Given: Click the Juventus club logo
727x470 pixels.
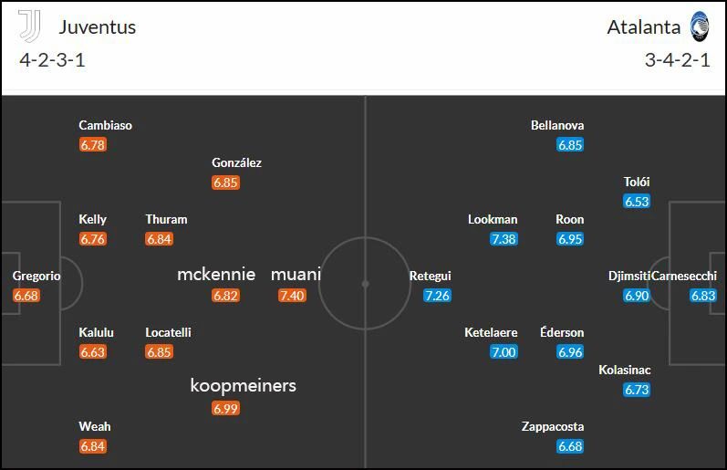Looking at the screenshot, I should [29, 26].
